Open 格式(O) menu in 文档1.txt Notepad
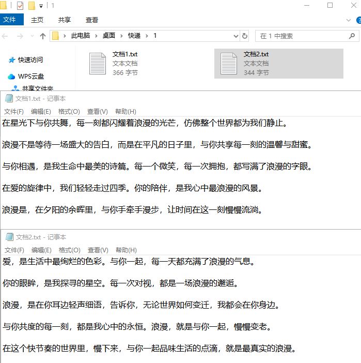 point(69,112)
